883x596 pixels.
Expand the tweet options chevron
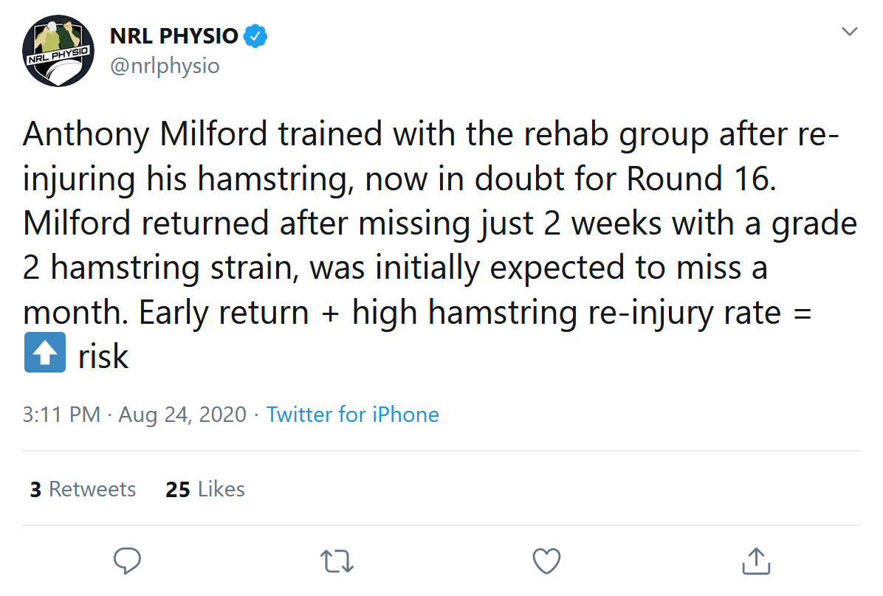tap(849, 32)
